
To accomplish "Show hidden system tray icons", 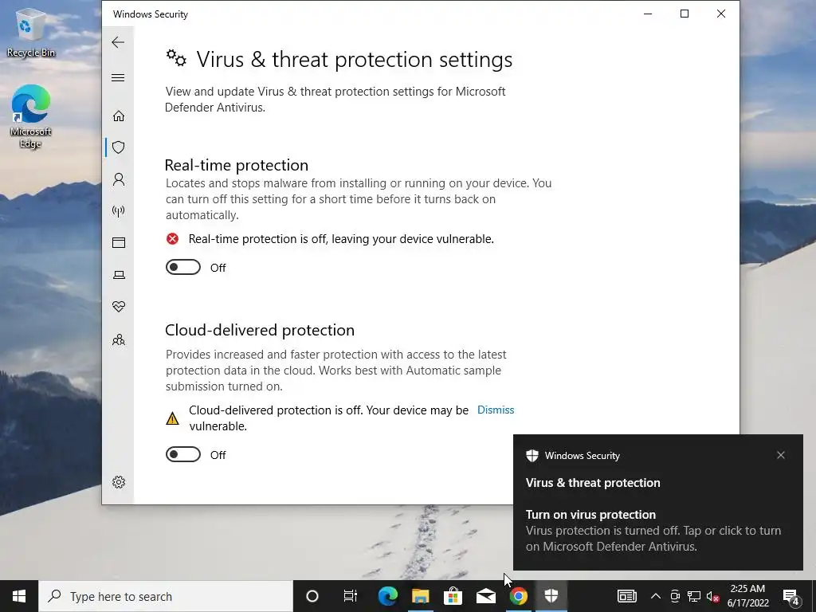I will click(x=656, y=596).
